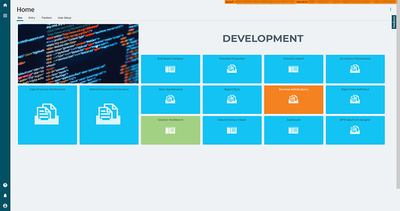Click the Home page title

[x=26, y=10]
